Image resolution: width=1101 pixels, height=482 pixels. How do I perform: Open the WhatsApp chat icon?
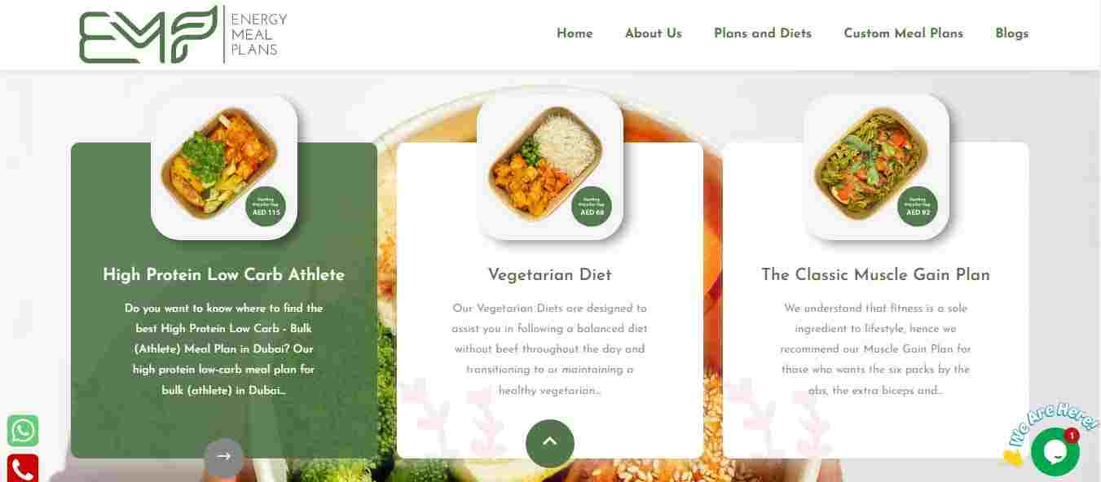(x=23, y=431)
